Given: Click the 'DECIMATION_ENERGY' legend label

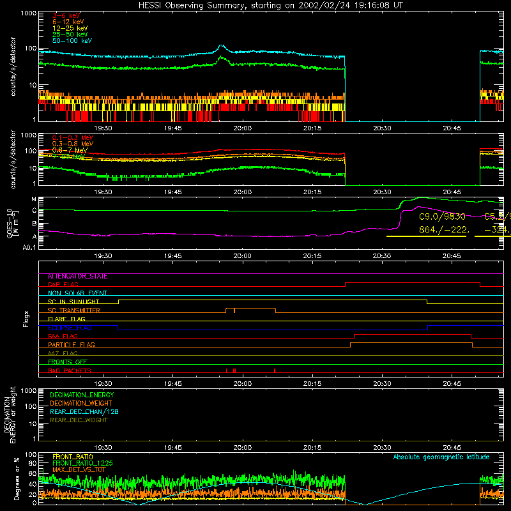Looking at the screenshot, I should pyautogui.click(x=82, y=395).
